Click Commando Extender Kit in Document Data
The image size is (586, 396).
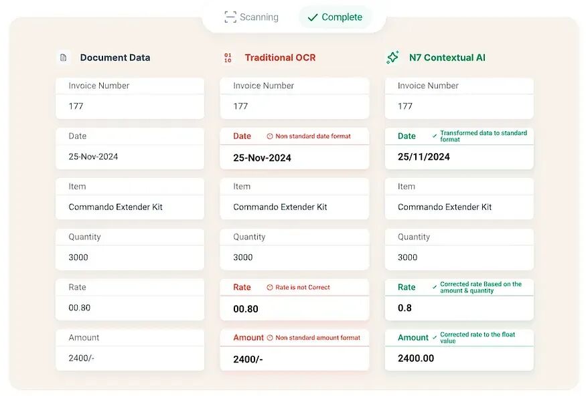[115, 207]
